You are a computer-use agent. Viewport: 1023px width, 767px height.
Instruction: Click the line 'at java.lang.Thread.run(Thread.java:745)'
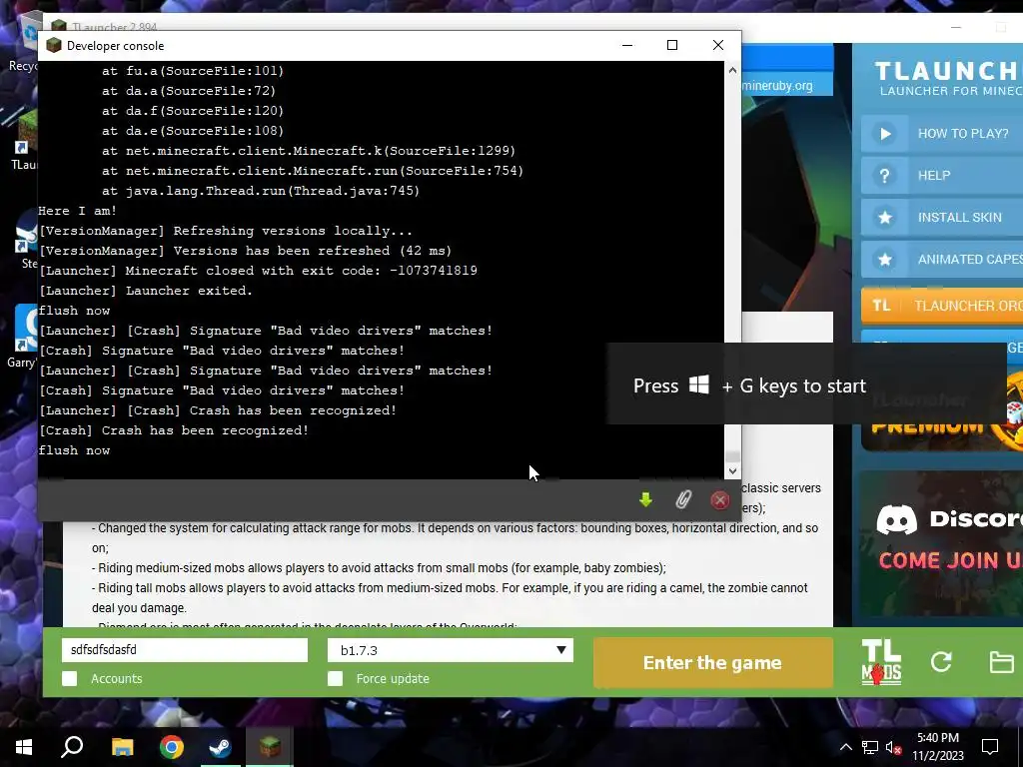[x=261, y=191]
